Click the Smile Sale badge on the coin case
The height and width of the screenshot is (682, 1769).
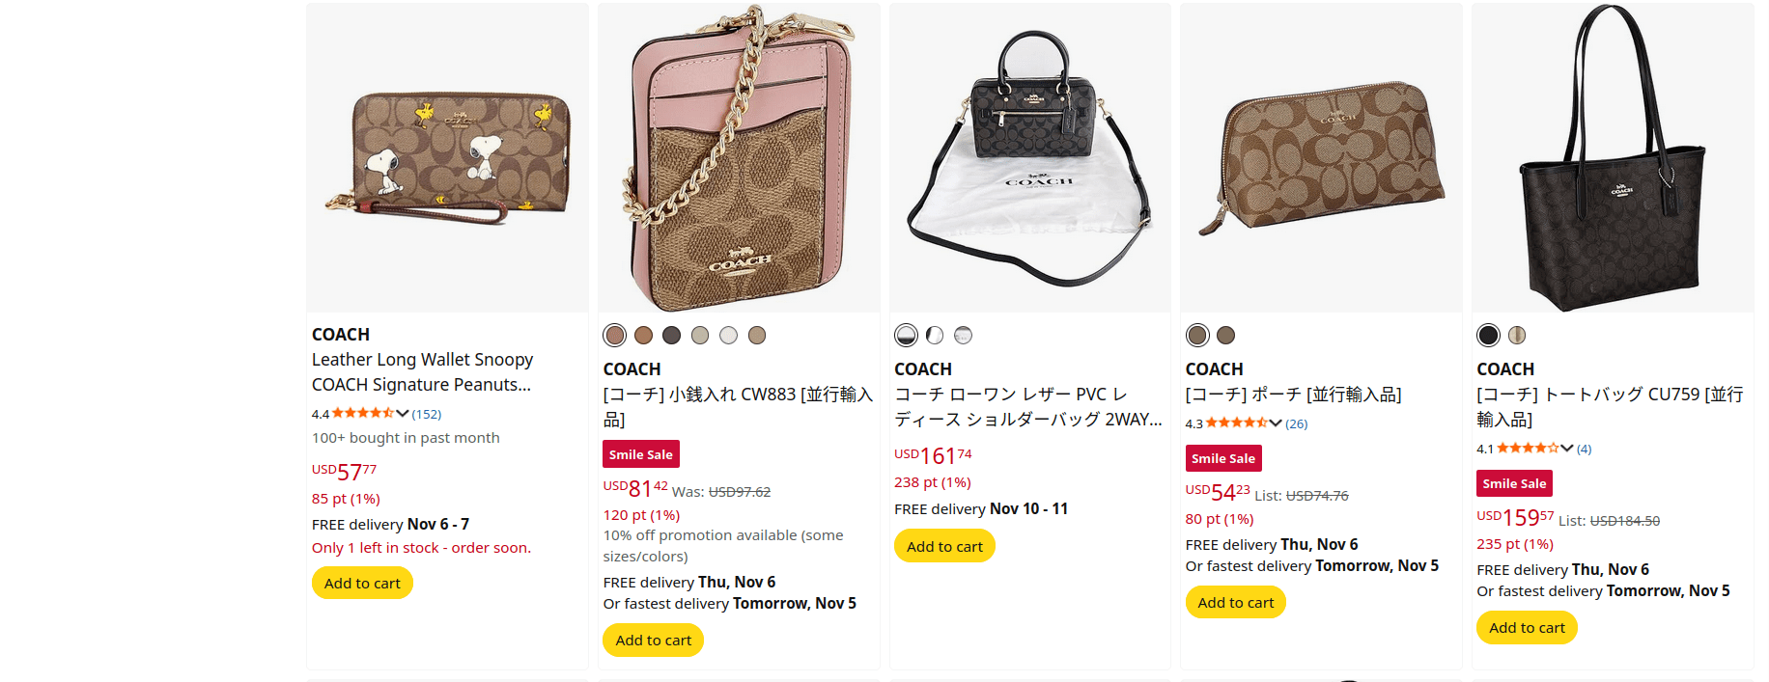point(641,454)
